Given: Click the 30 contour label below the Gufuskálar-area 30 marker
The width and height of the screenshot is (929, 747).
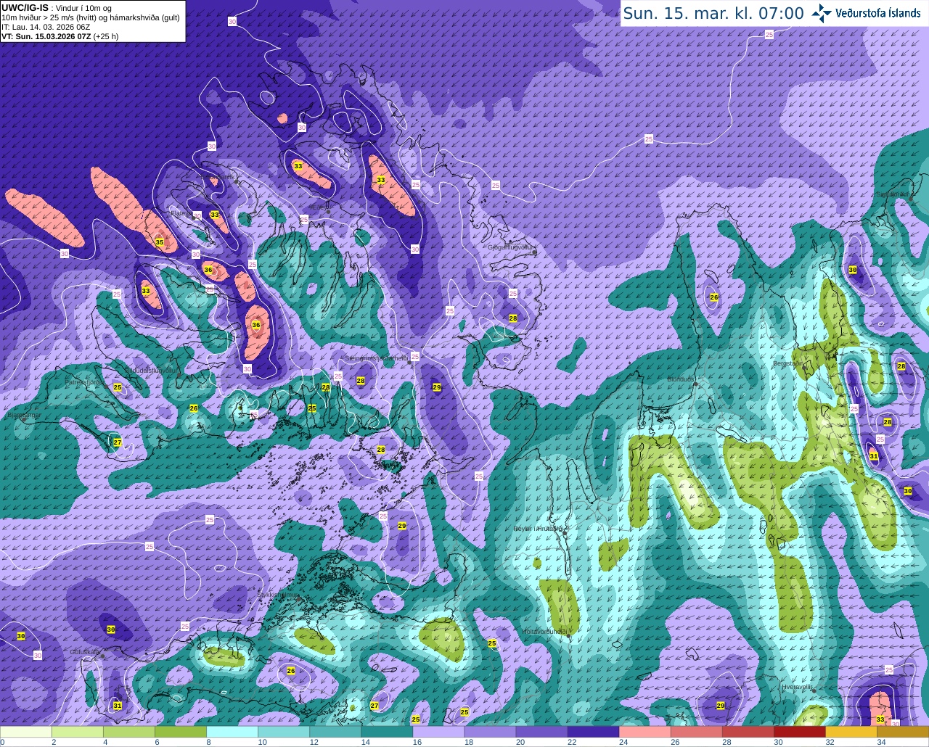Looking at the screenshot, I should pyautogui.click(x=38, y=655).
